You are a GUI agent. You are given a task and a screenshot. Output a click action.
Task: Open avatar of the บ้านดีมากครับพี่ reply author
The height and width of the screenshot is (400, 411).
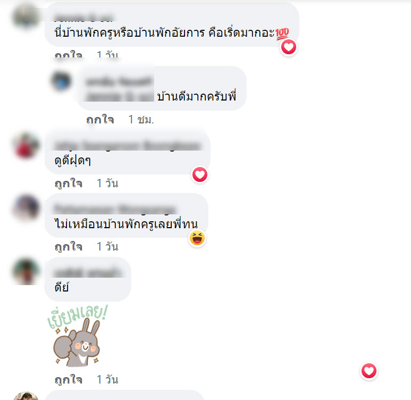click(x=61, y=81)
